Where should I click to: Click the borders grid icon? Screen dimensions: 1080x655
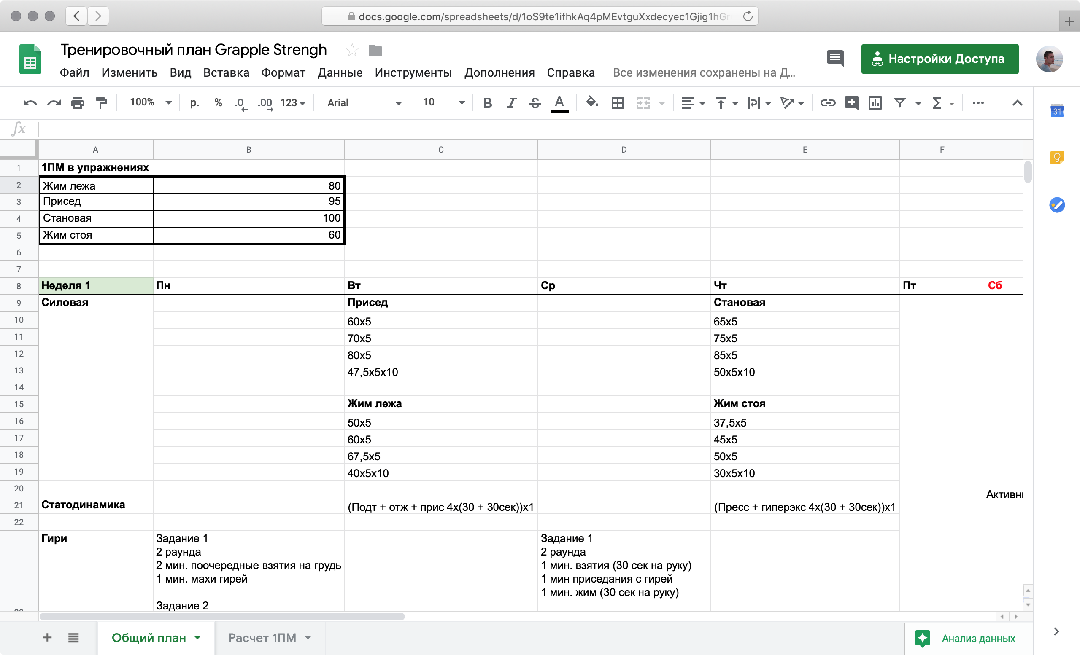pos(617,103)
